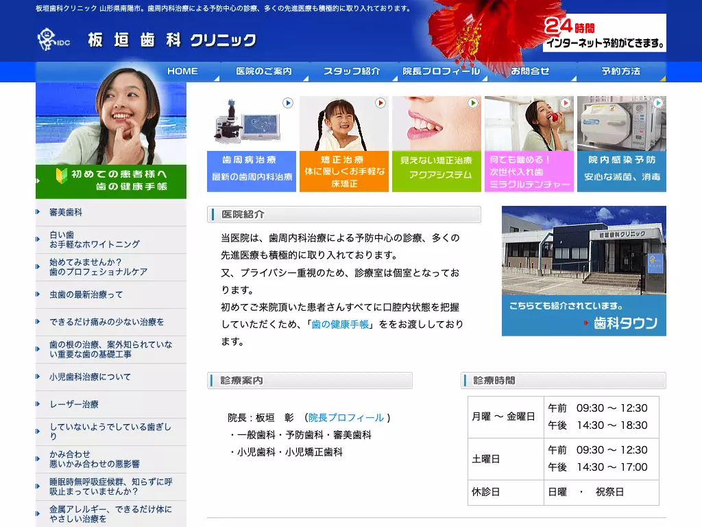Click the 24時間インターネット予約 banner
The image size is (702, 527).
click(605, 33)
